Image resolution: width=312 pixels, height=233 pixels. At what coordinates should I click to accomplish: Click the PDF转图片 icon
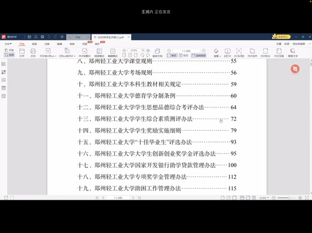pyautogui.click(x=84, y=51)
